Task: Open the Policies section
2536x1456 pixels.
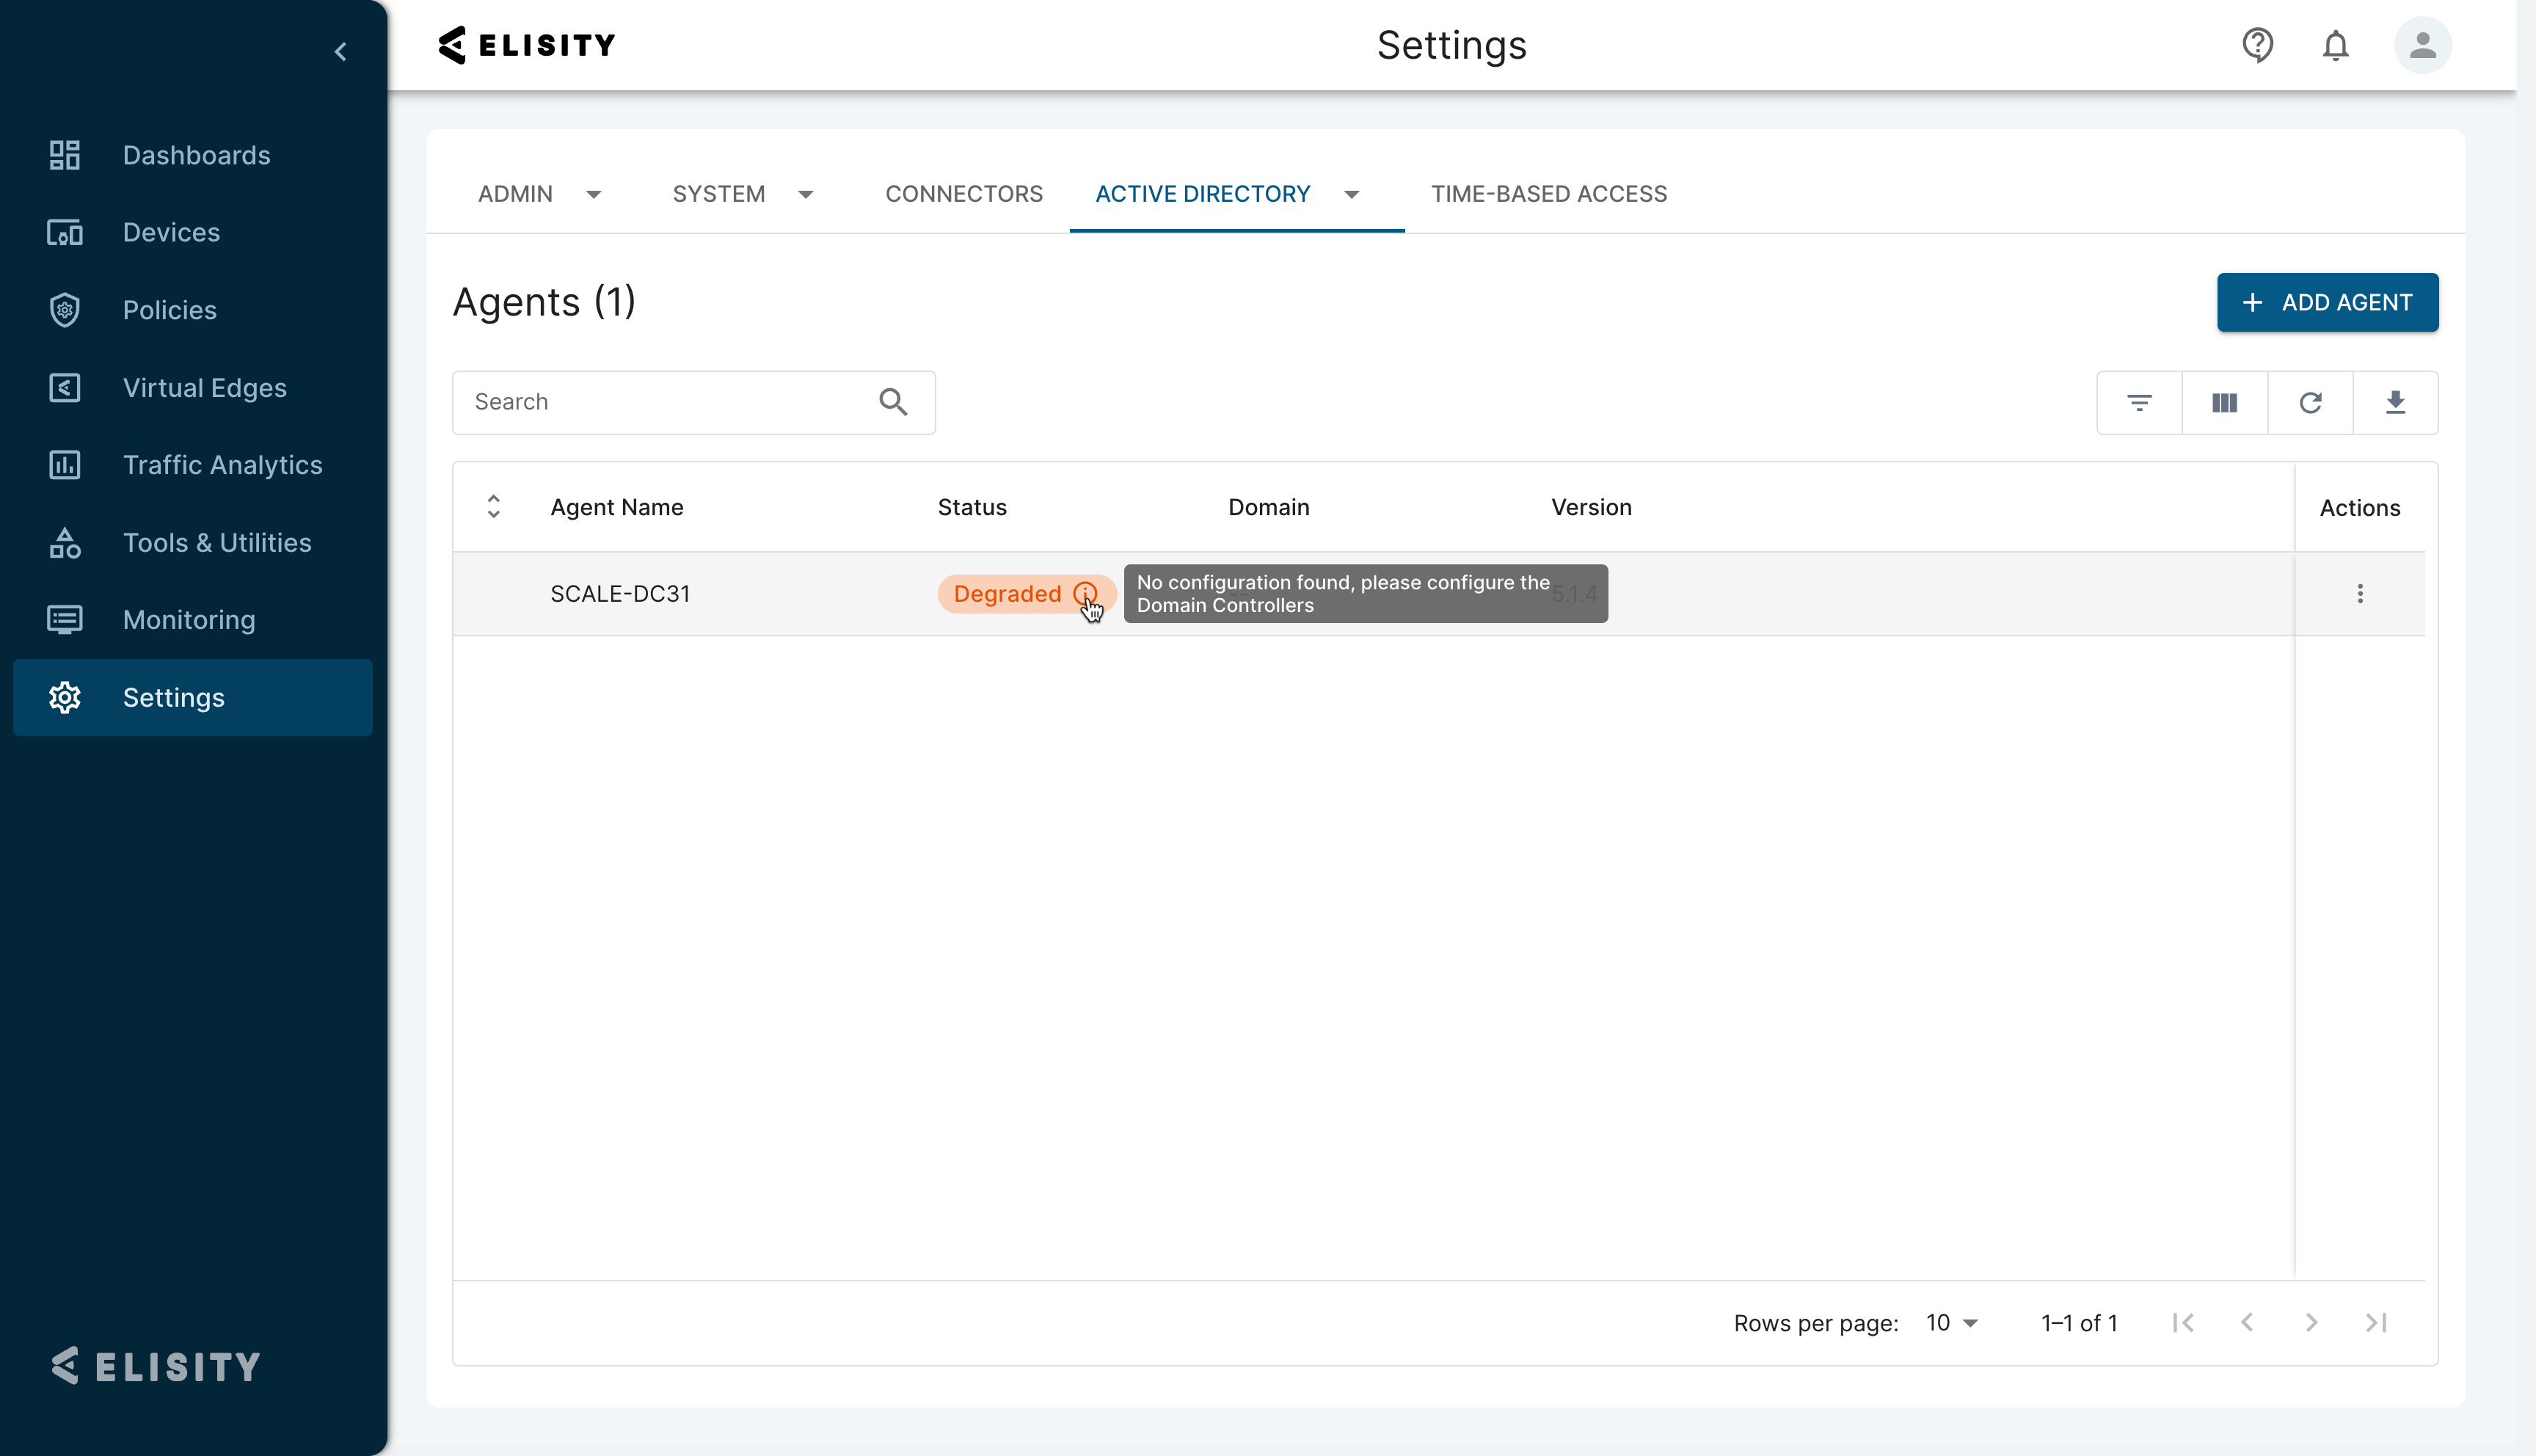Action: [193, 310]
